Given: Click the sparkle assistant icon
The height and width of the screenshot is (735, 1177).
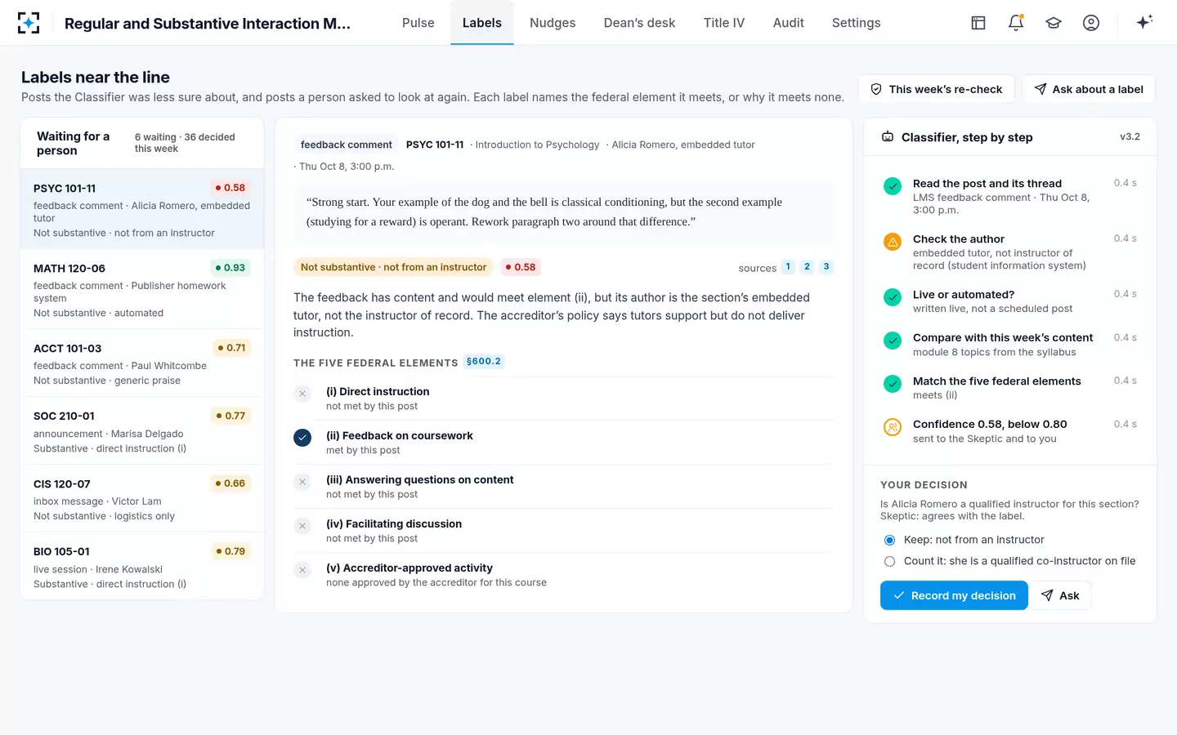Looking at the screenshot, I should (x=1144, y=22).
